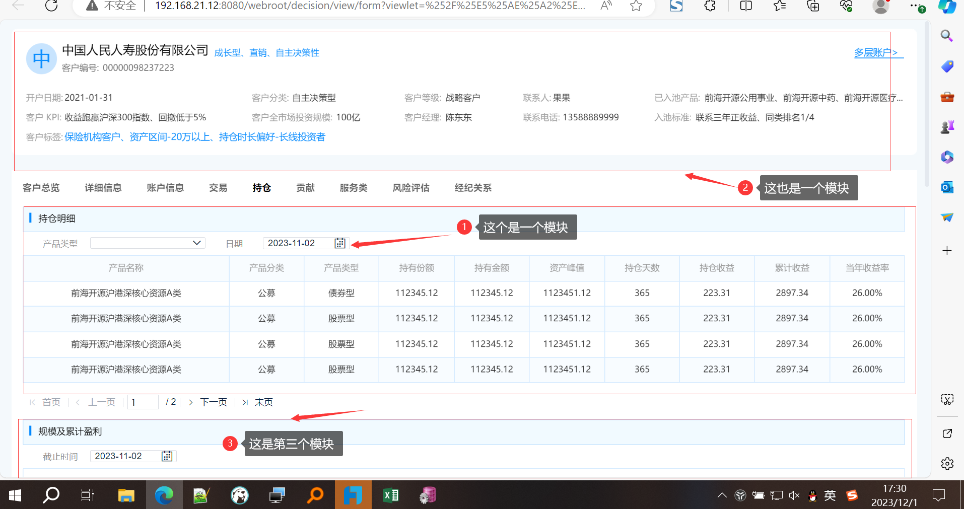Open sidebar settings gear
Screen dimensions: 964x509
[947, 464]
